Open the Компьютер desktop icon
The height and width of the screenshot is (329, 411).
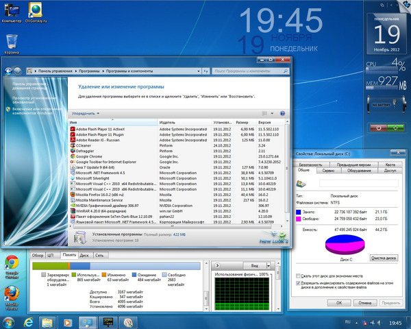[x=11, y=13]
